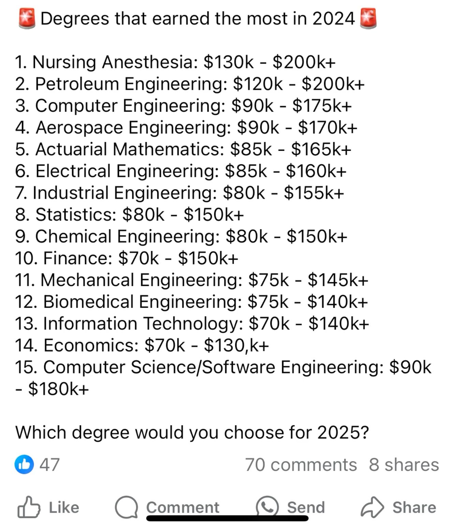454x531 pixels.
Task: Tap the siren emoji before the title
Action: (x=27, y=19)
